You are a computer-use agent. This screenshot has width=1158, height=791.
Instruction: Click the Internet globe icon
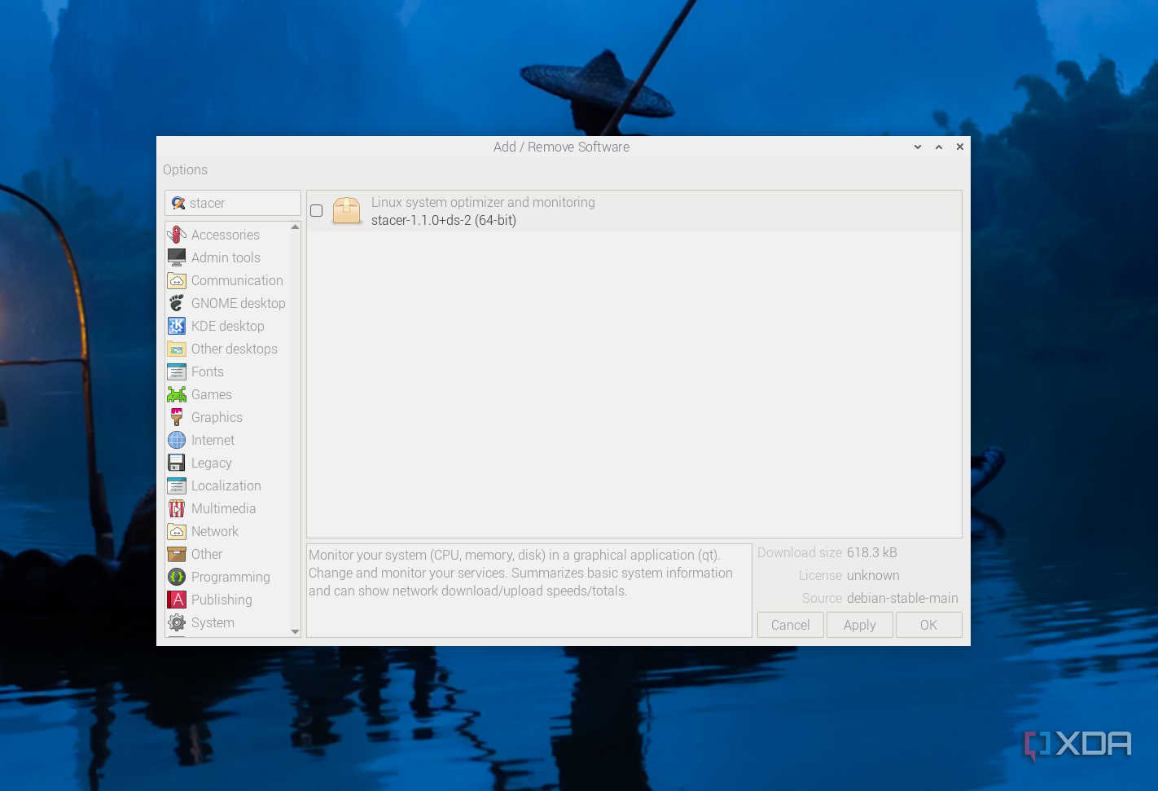[177, 440]
